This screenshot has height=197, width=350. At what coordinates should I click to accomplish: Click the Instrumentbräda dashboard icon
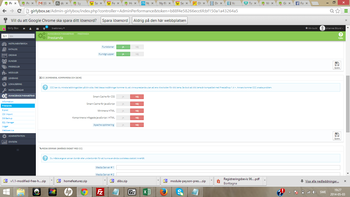[4, 44]
